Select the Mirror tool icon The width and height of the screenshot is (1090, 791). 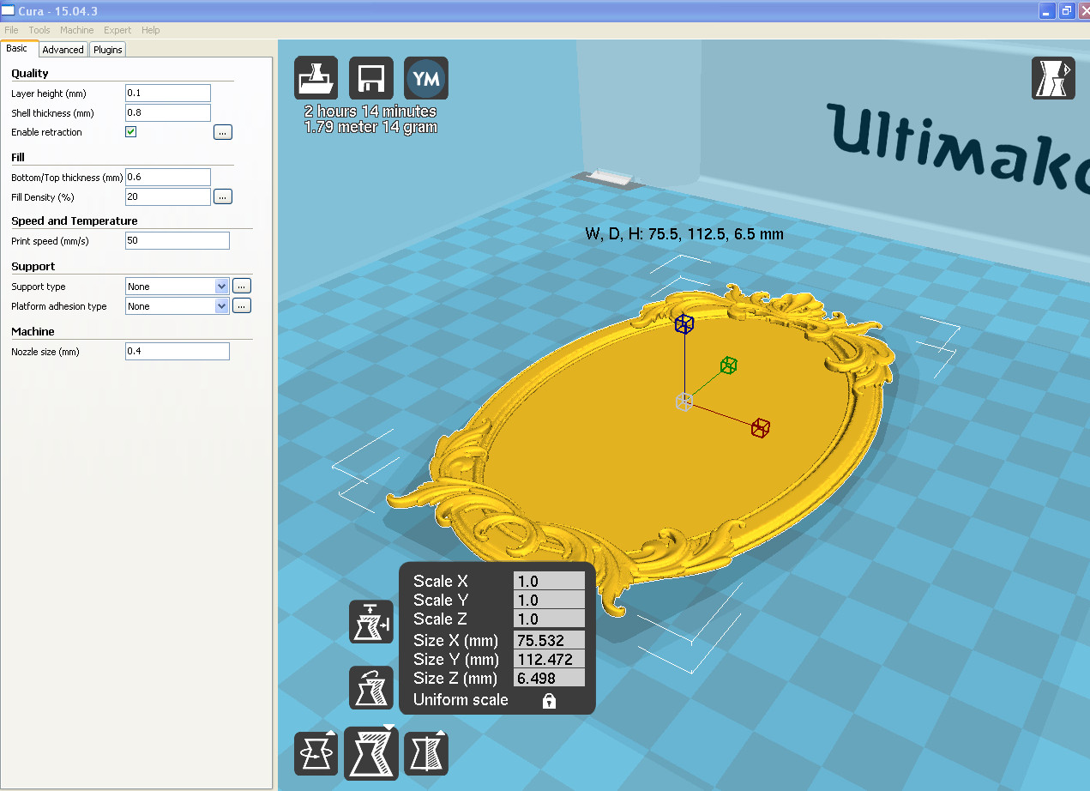pos(426,753)
